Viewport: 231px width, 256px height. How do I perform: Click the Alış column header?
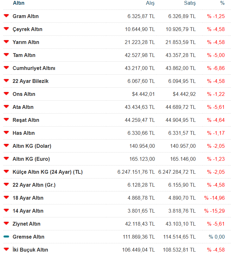(x=150, y=3)
